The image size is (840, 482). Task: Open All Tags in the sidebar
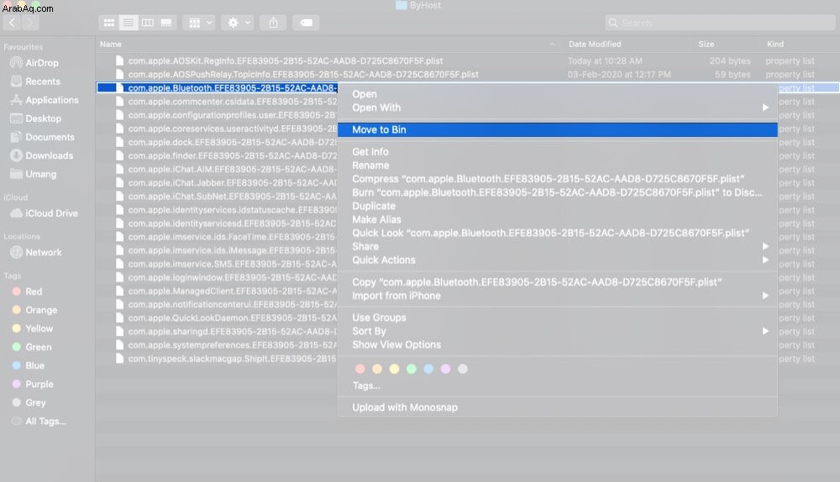tap(39, 422)
